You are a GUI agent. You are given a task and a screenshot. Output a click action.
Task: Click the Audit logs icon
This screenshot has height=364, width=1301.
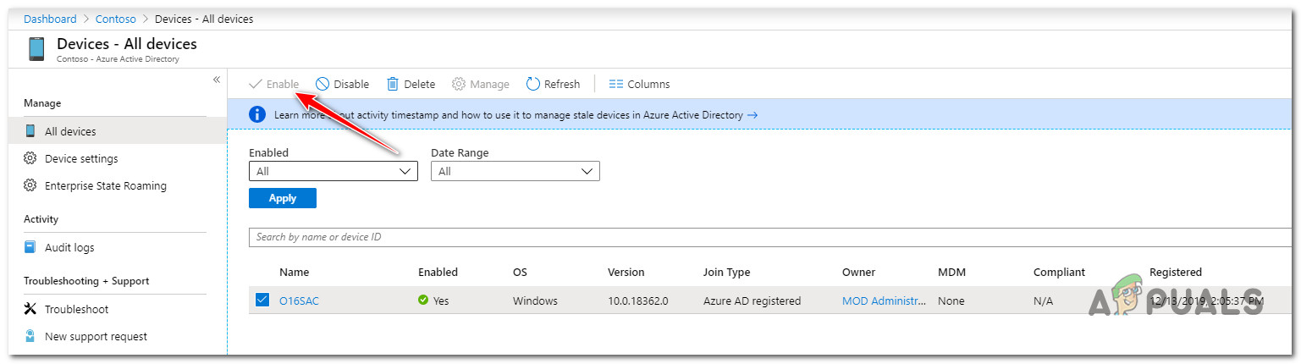click(x=30, y=247)
